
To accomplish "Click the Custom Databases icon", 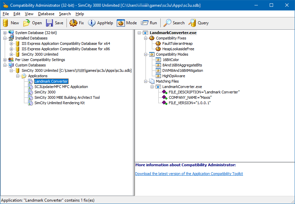I will click(x=11, y=65).
